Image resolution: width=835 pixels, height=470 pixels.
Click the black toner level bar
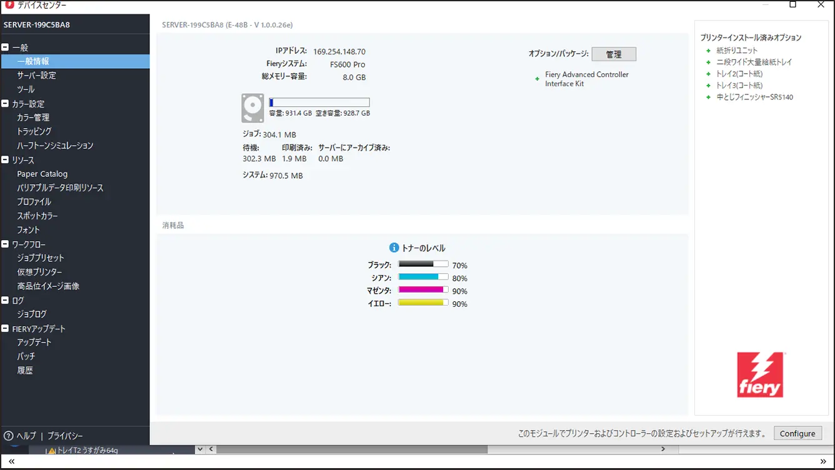[423, 264]
